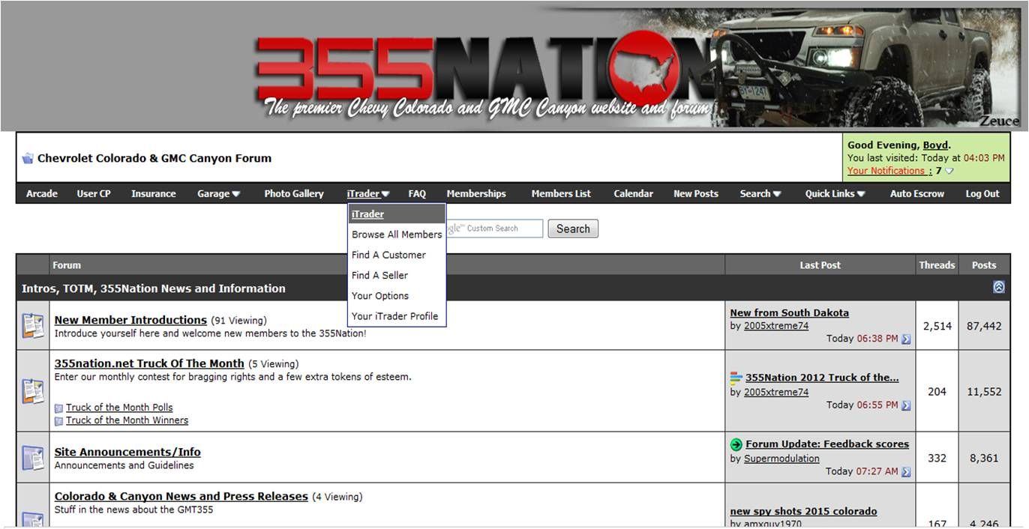Click the 87,442 posts count cell
This screenshot has height=529, width=1029.
(x=984, y=326)
